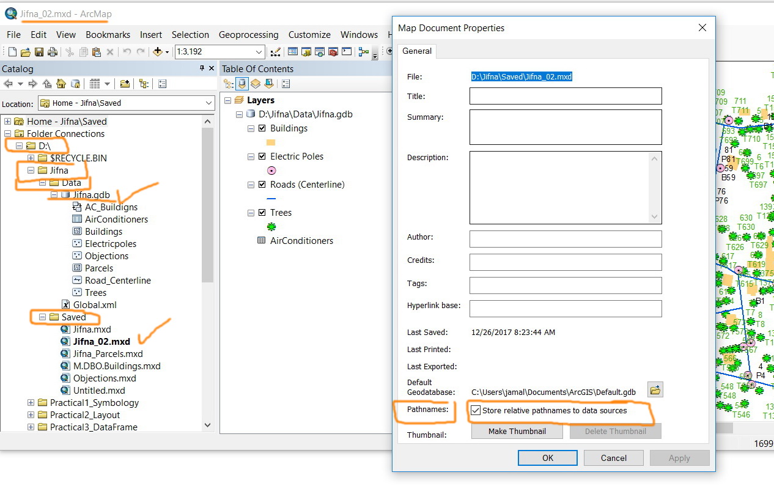774x486 pixels.
Task: Click the Author input field
Action: click(x=566, y=239)
